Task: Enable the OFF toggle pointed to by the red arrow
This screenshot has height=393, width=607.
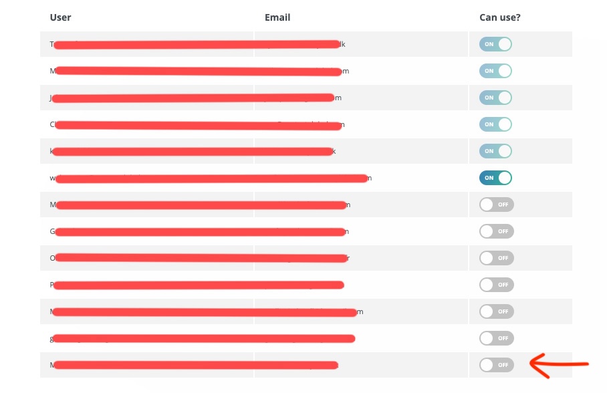Action: (x=497, y=365)
